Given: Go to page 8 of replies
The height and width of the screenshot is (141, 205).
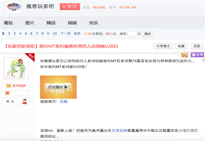Looking at the screenshot, I should 42,33.
